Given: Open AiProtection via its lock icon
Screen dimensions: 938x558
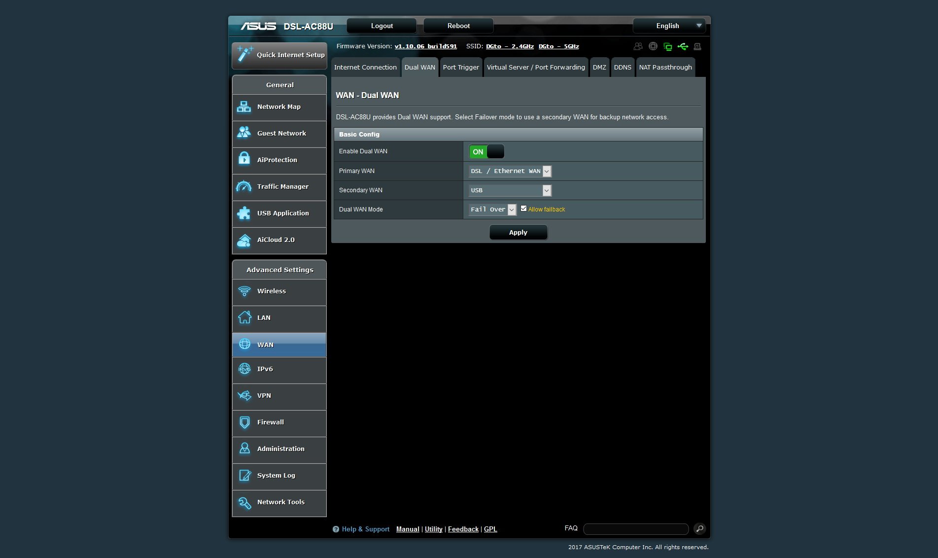Looking at the screenshot, I should click(244, 160).
